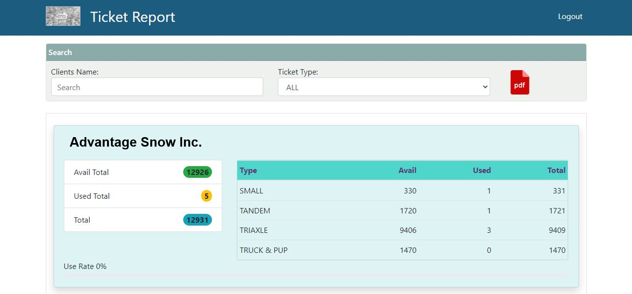This screenshot has width=632, height=294.
Task: Click the green 12926 Avail Total badge
Action: point(197,172)
